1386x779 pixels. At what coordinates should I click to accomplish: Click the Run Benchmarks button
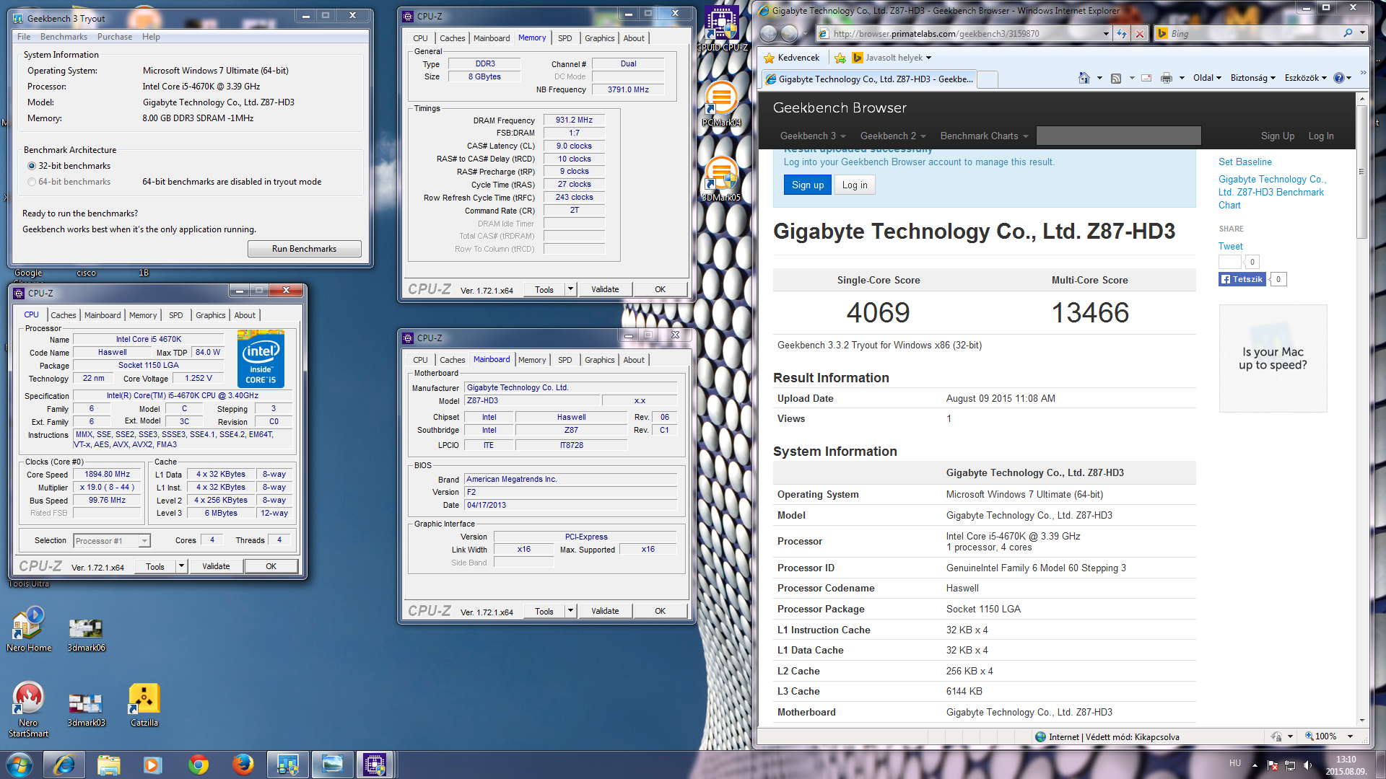[x=304, y=249]
